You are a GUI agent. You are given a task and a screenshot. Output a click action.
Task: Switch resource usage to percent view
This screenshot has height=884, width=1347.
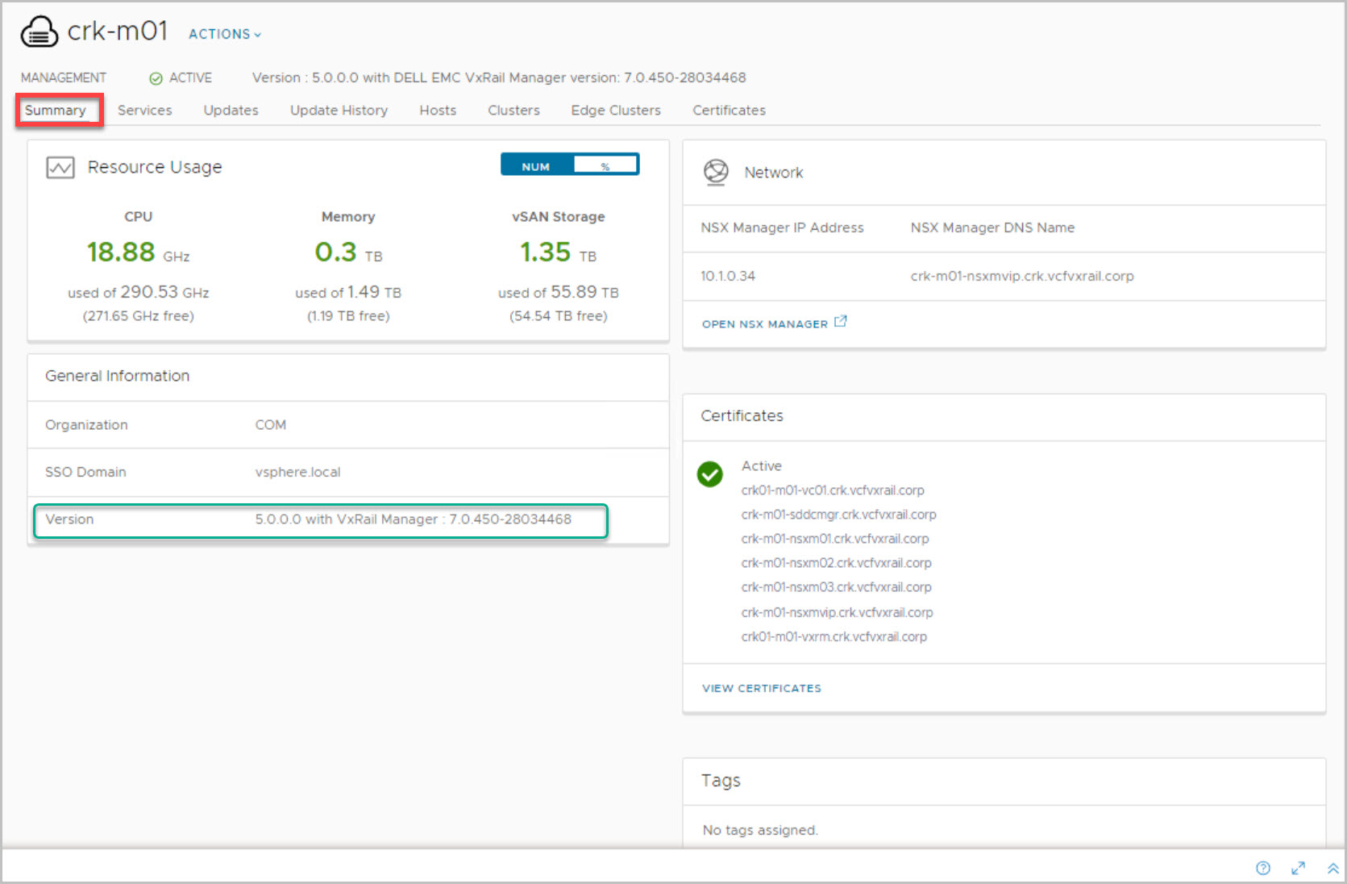pyautogui.click(x=605, y=166)
